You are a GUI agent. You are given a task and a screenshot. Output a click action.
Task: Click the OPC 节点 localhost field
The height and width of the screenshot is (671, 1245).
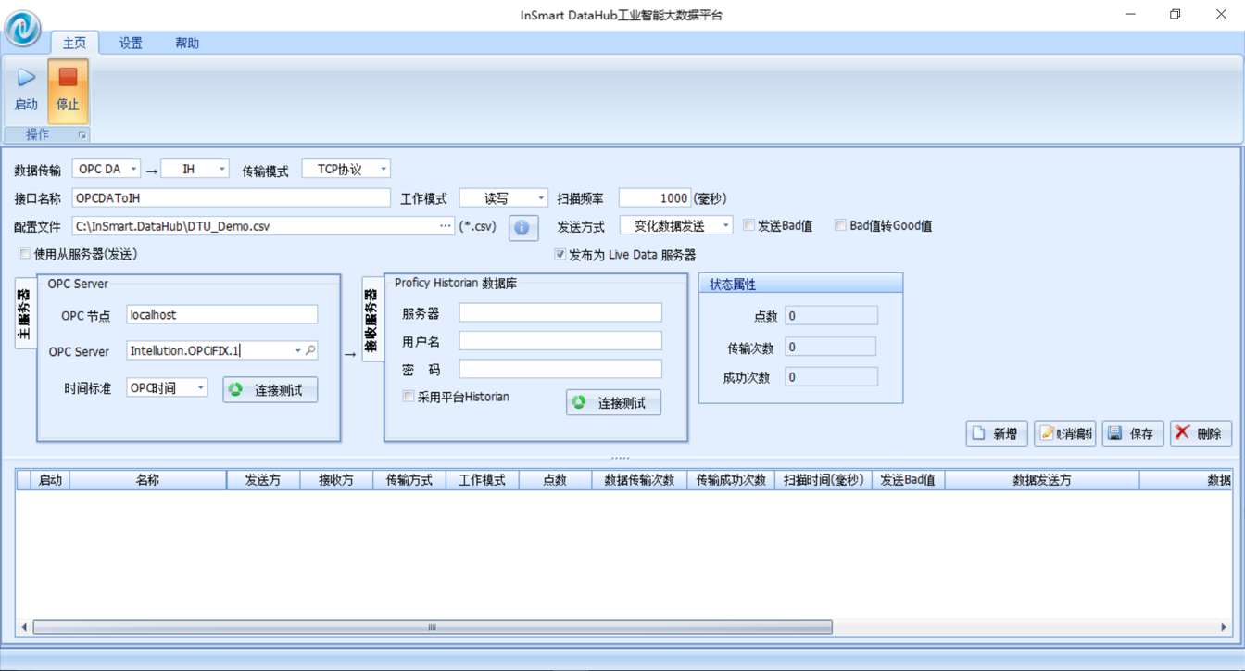(222, 314)
